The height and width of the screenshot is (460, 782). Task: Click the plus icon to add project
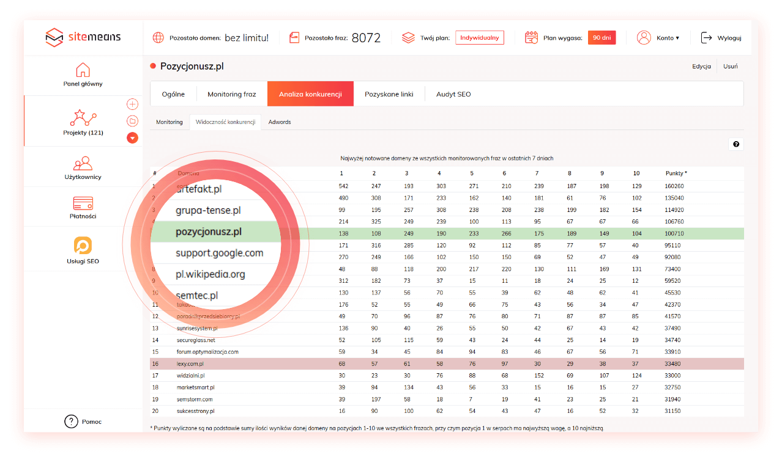[x=132, y=104]
